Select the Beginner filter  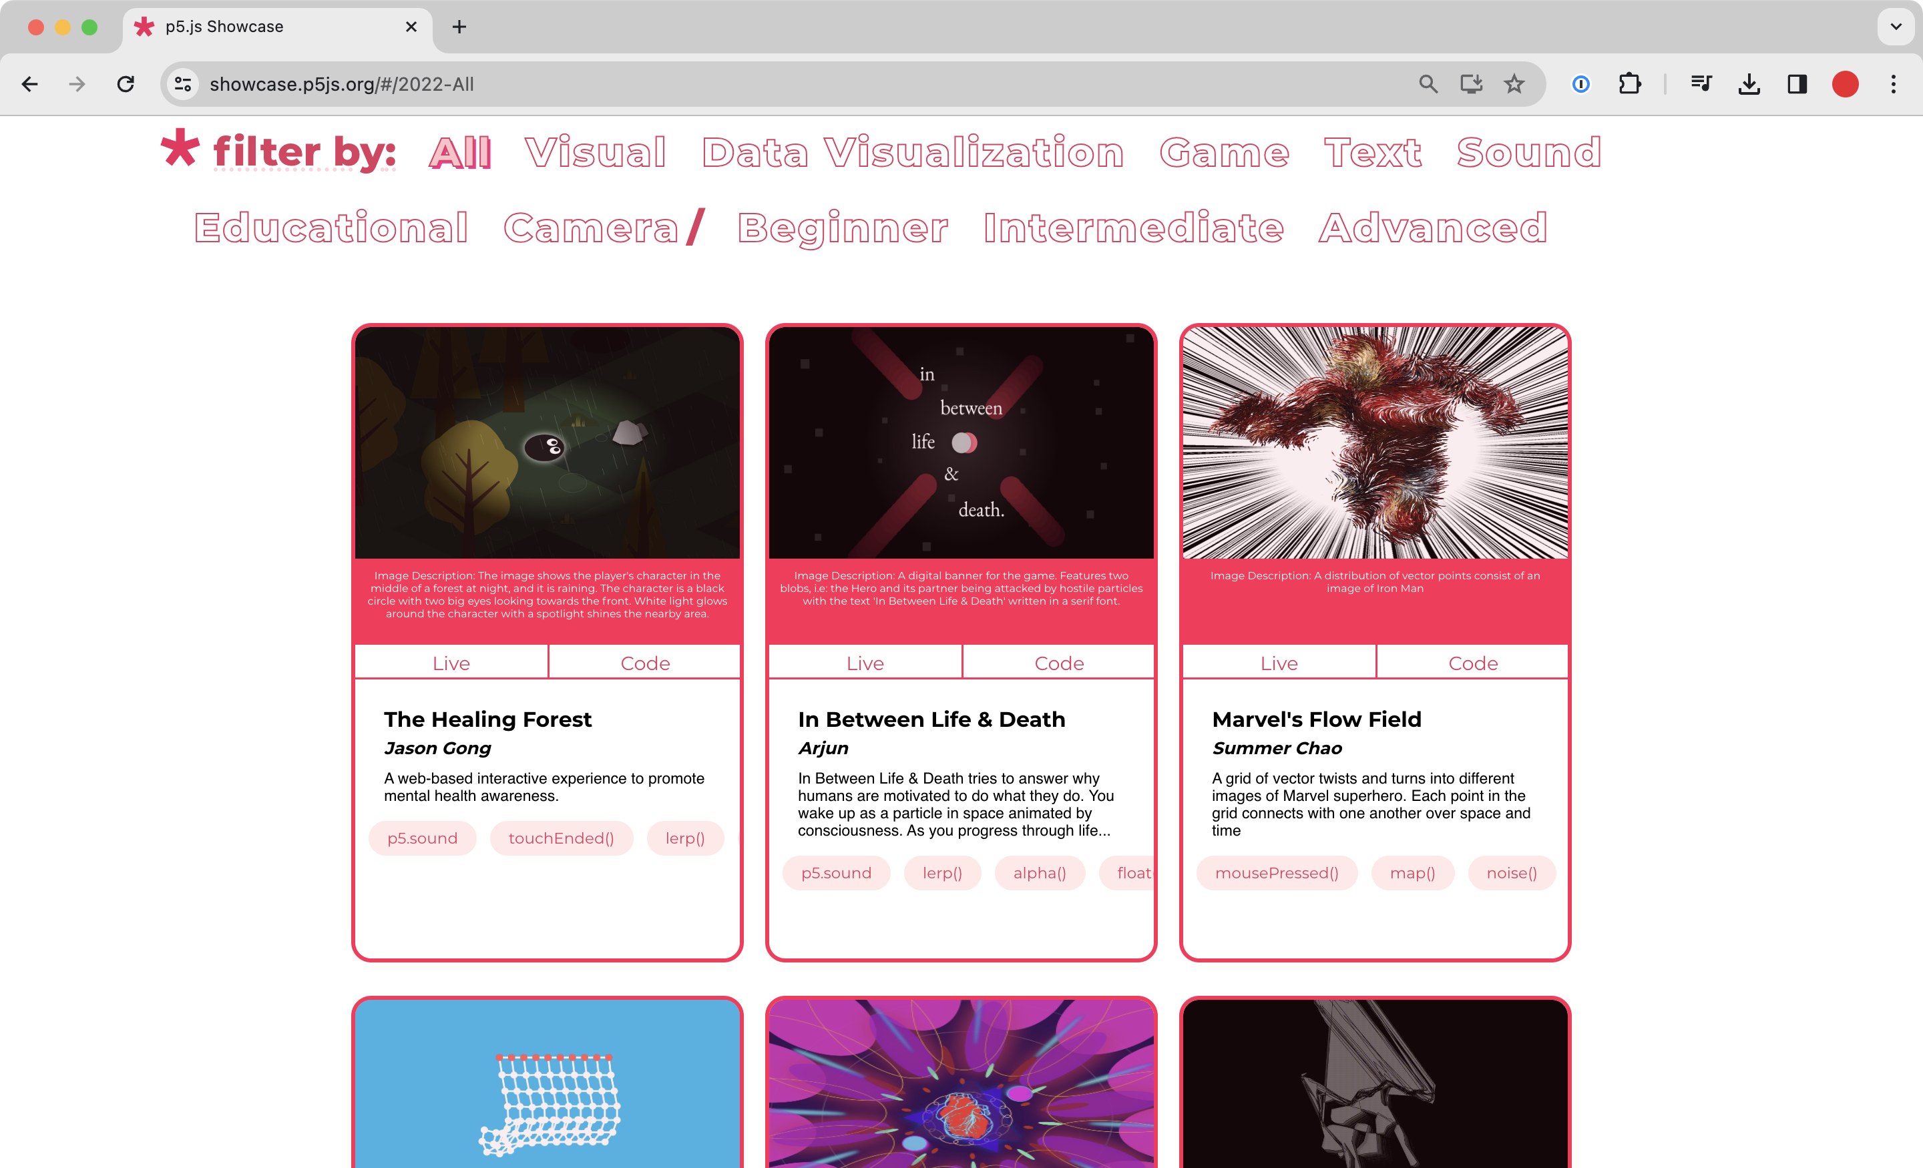click(x=843, y=229)
